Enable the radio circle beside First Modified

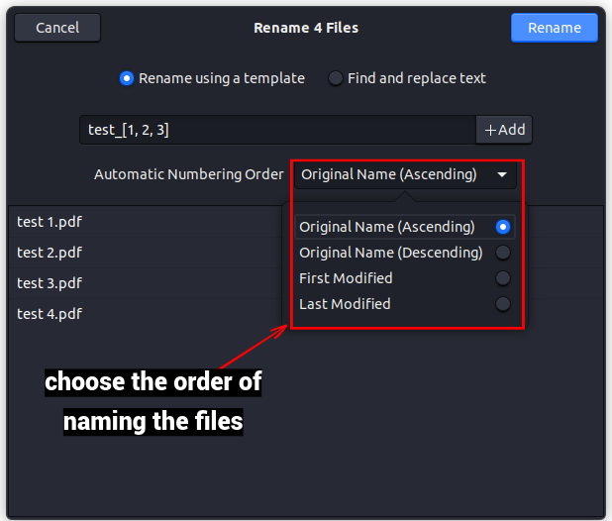[x=503, y=278]
